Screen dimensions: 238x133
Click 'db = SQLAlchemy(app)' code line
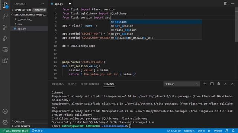point(78,46)
